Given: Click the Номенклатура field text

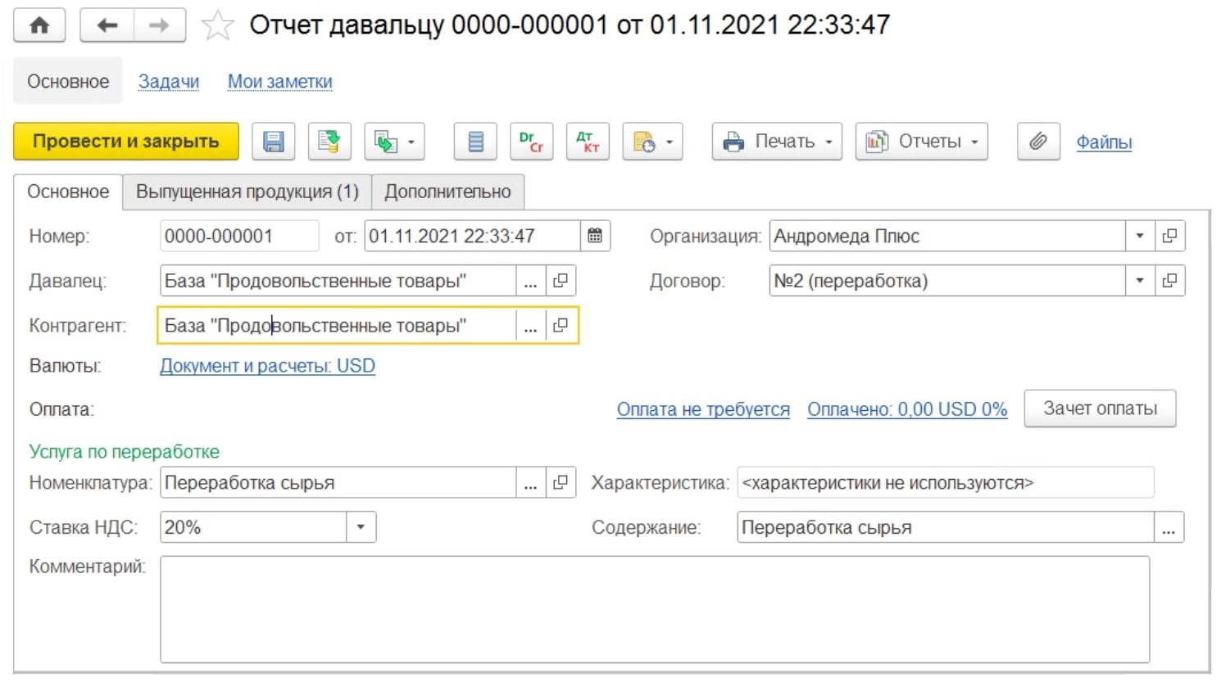Looking at the screenshot, I should pos(338,483).
